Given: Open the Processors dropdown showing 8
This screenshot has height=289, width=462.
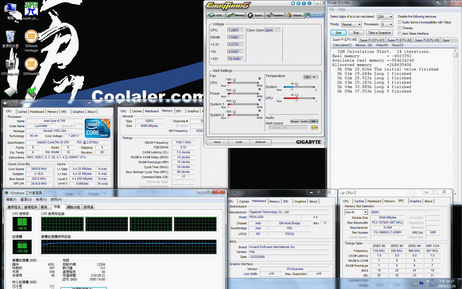Looking at the screenshot, I should tap(387, 24).
